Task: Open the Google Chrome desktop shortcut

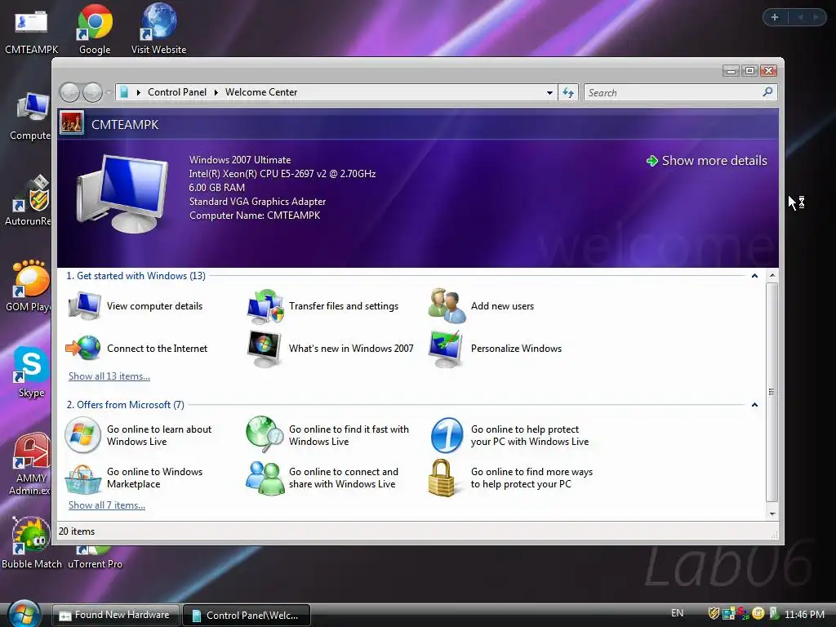Action: pyautogui.click(x=95, y=29)
